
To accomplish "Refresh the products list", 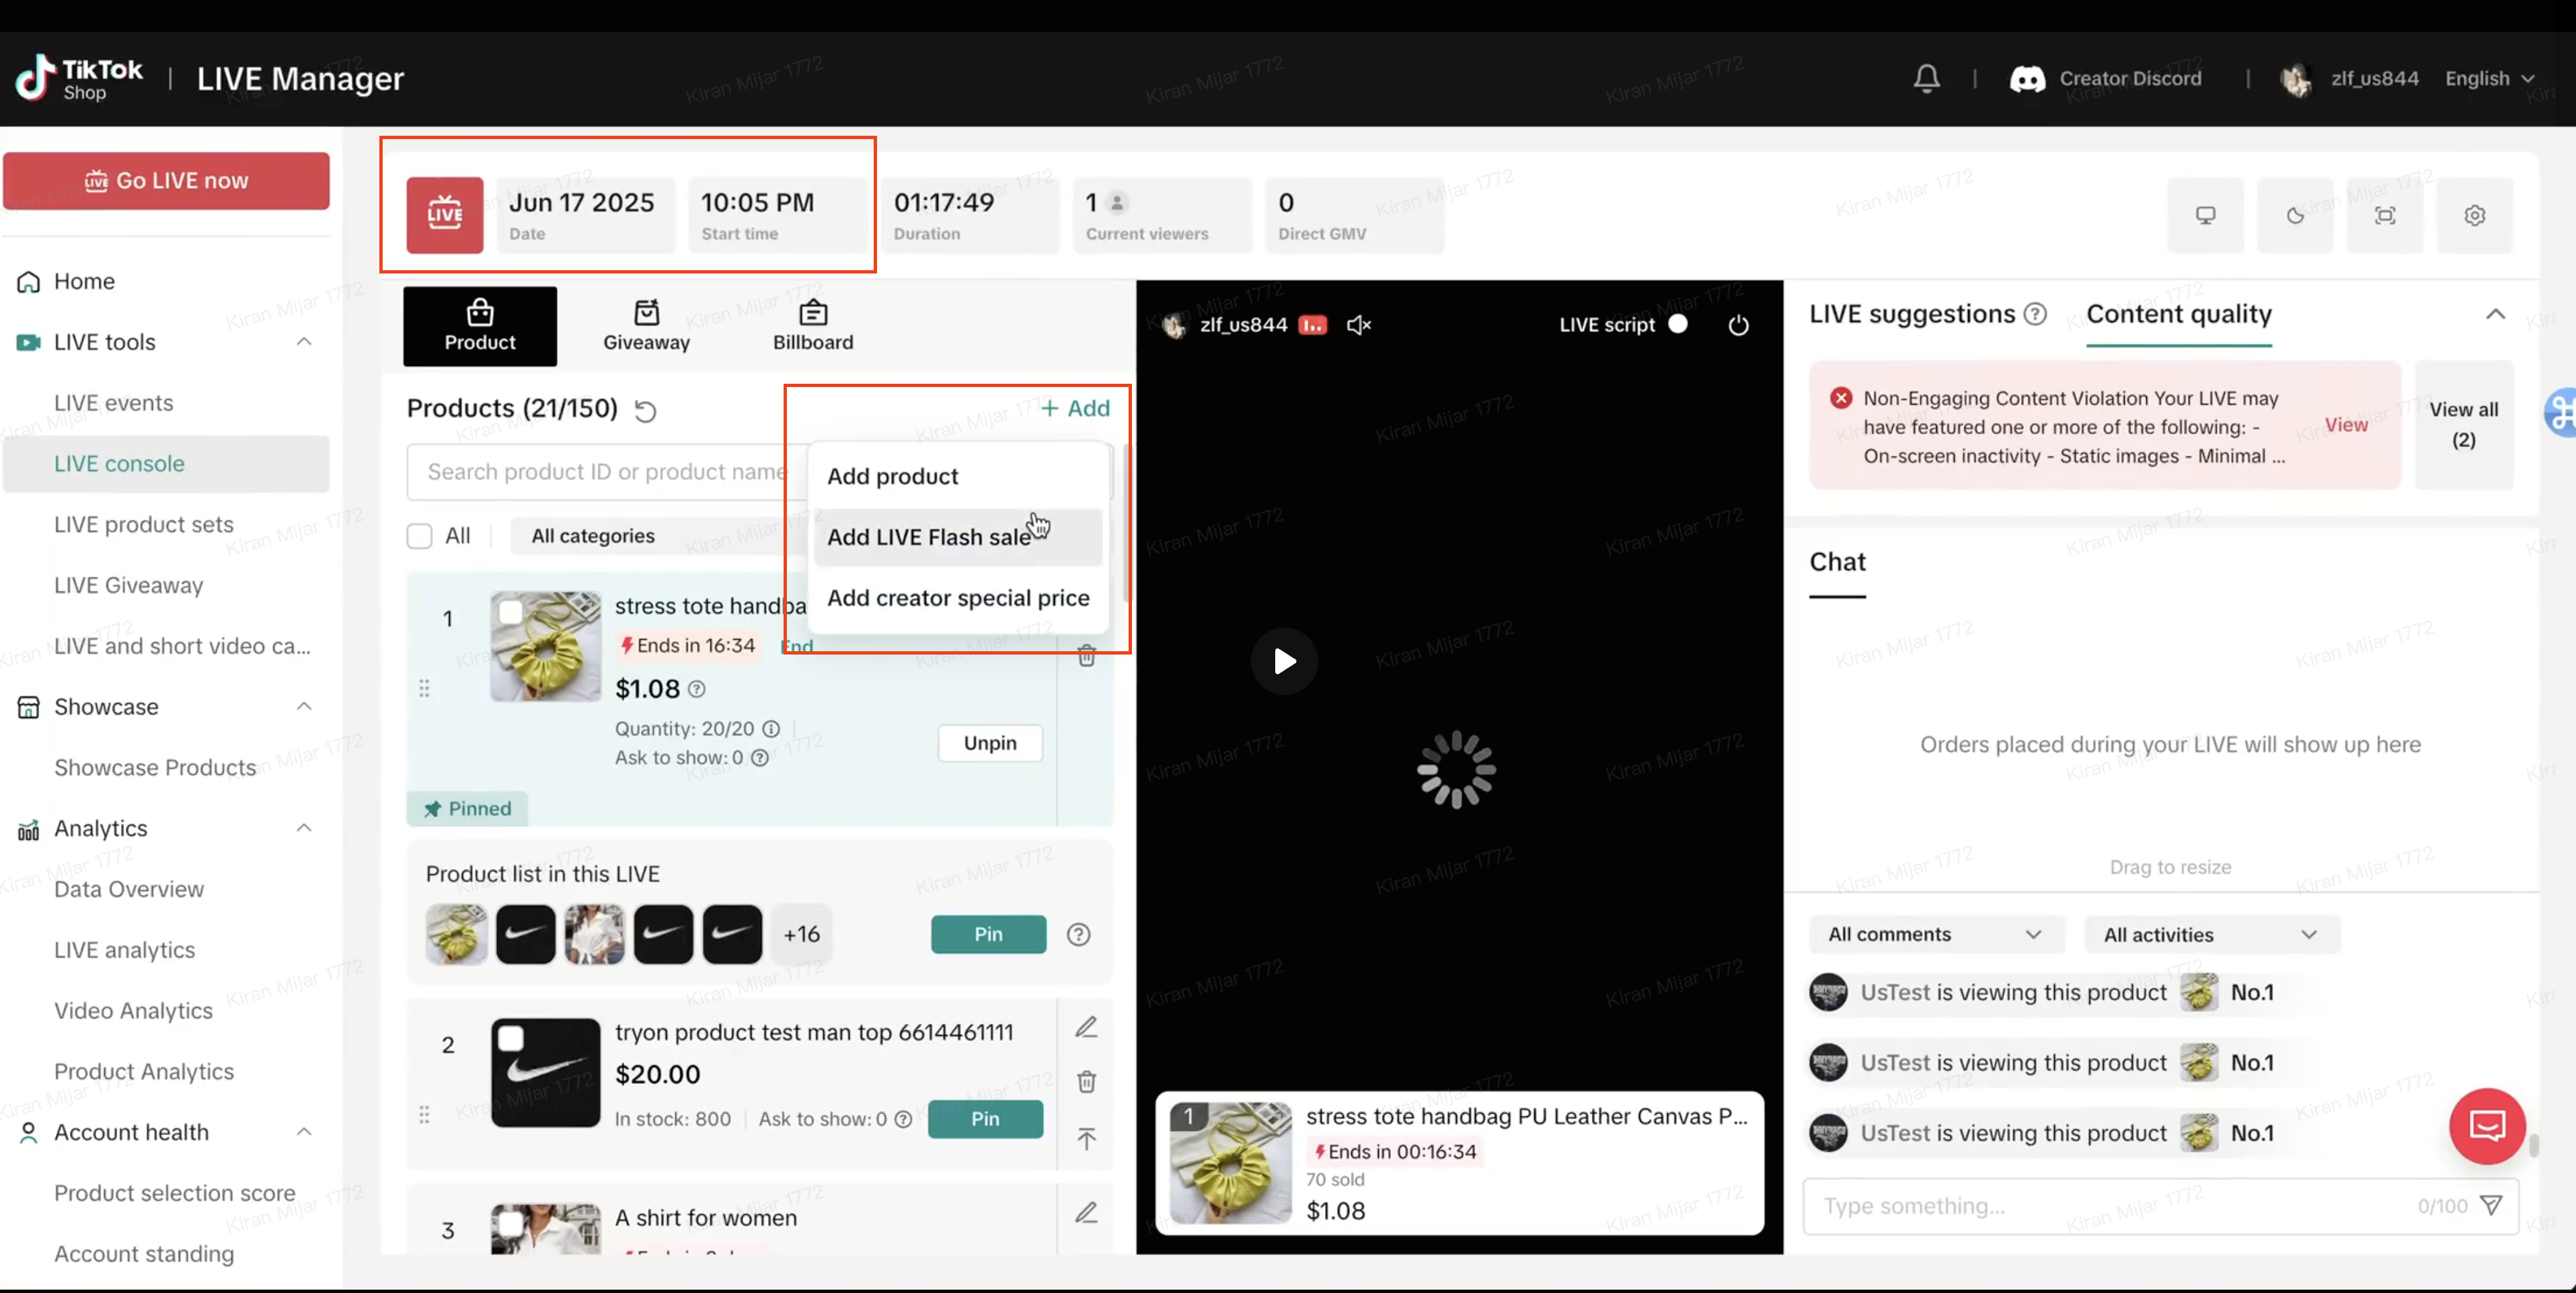I will [x=646, y=411].
